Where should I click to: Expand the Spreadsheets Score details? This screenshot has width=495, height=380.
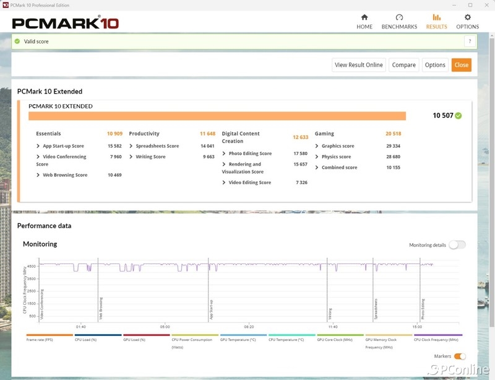coord(131,146)
